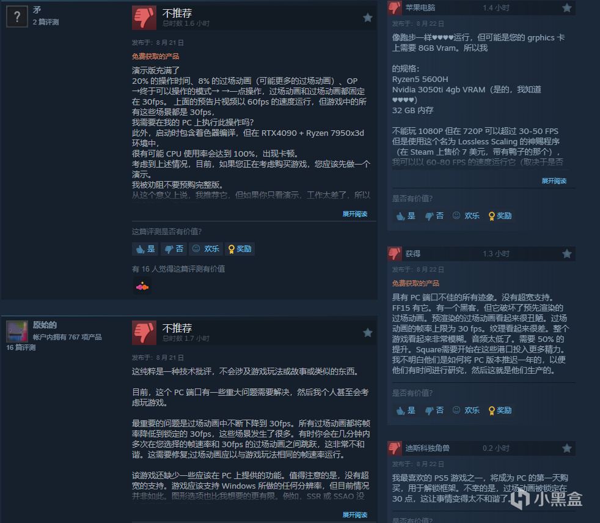
Task: Click the star icon beside 苹果电脑's 1.4 小时
Action: click(x=567, y=8)
